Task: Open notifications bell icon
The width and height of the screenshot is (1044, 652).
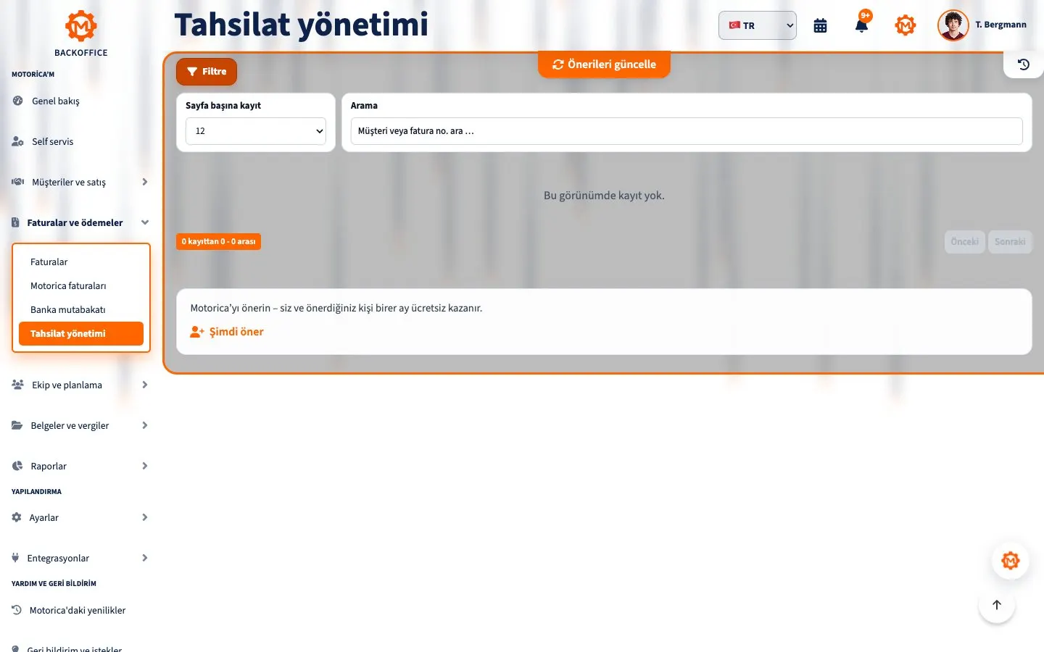Action: pyautogui.click(x=861, y=25)
